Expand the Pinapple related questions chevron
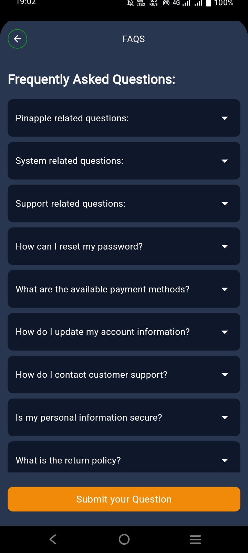Screen dimensions: 248x553 (225, 118)
